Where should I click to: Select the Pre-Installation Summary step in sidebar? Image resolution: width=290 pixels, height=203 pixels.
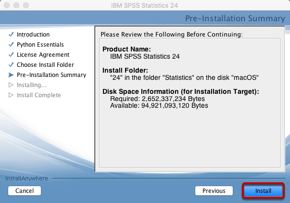coord(51,75)
